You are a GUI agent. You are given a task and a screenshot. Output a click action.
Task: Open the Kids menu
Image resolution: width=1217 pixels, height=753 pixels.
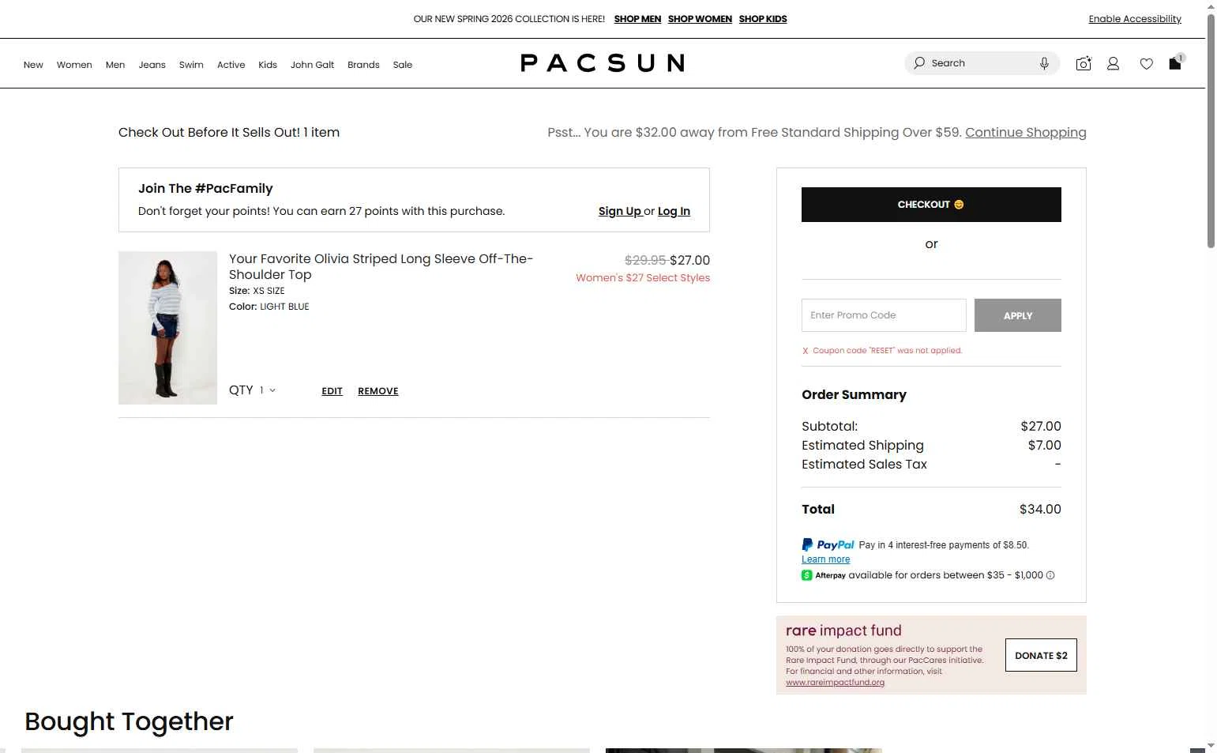pyautogui.click(x=268, y=65)
